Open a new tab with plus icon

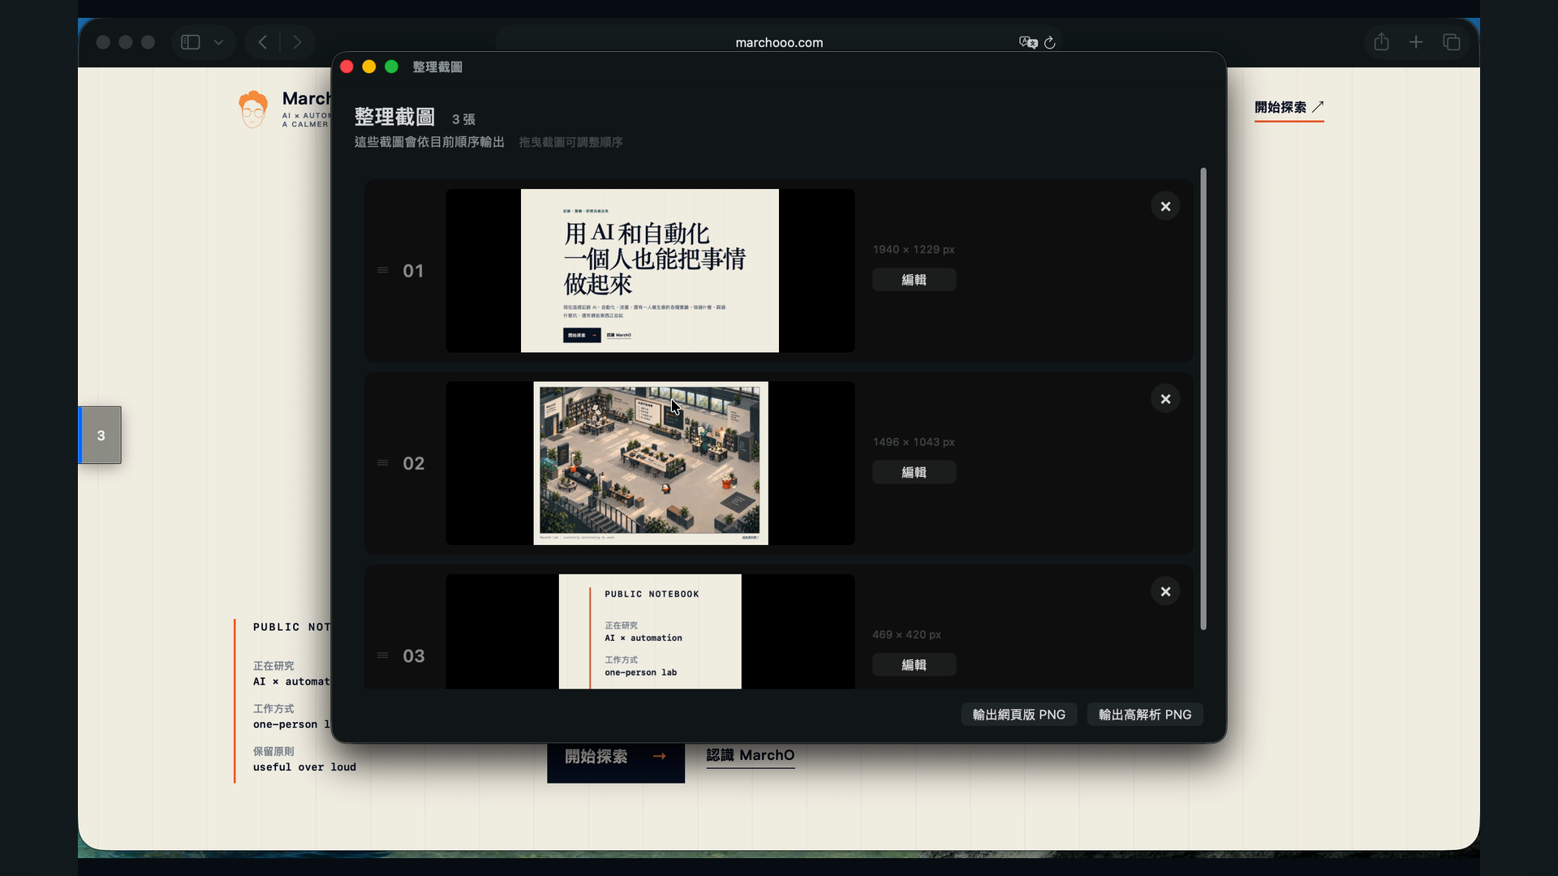click(x=1416, y=42)
